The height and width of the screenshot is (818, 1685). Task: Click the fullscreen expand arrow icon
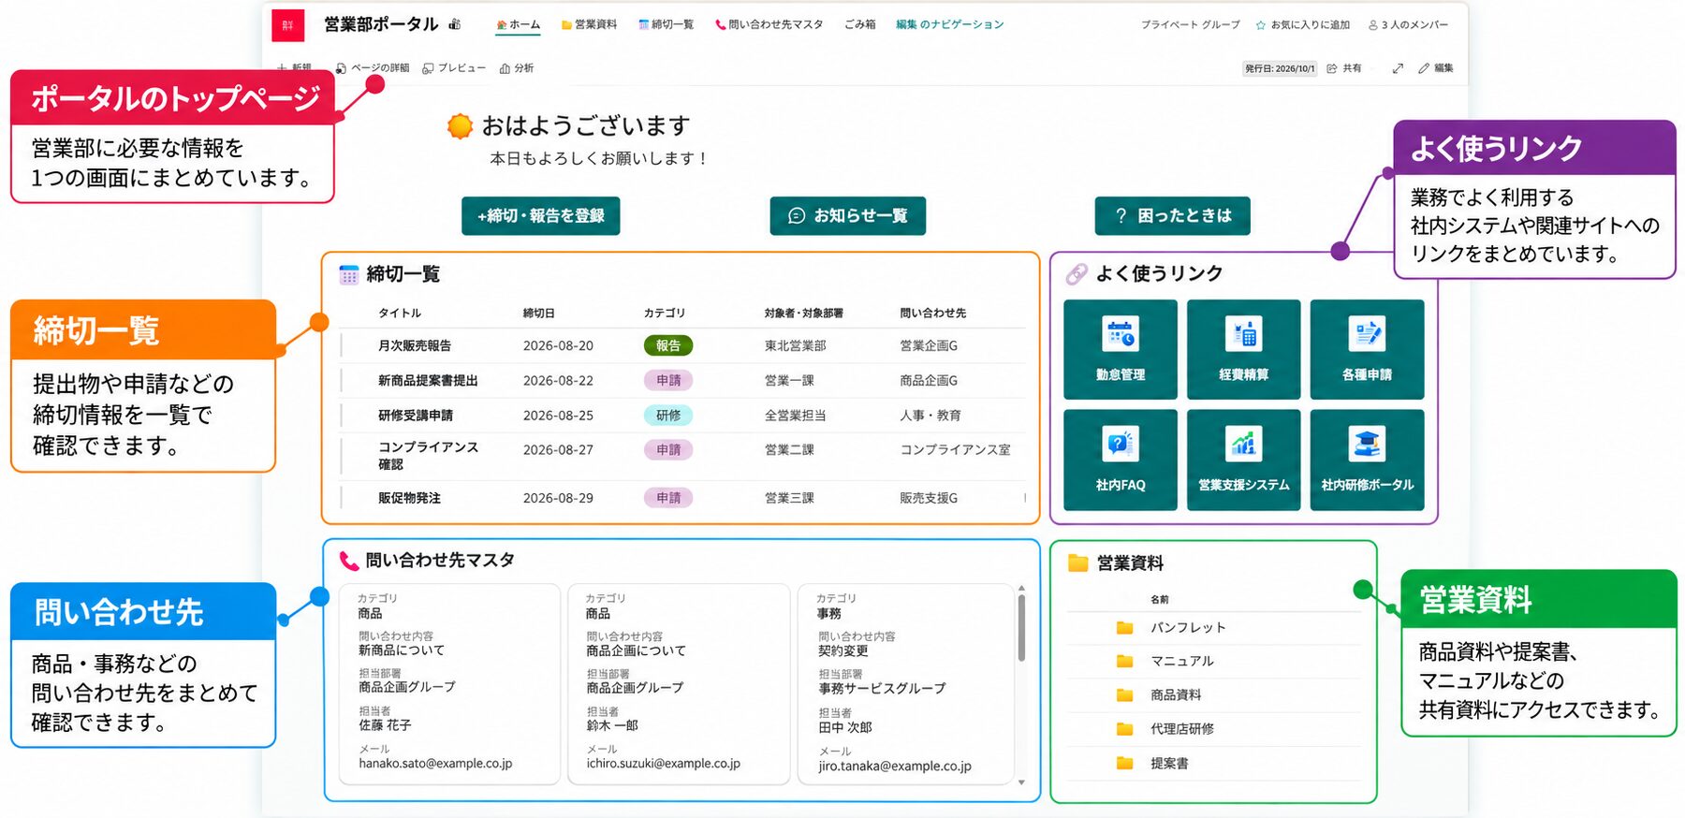(1398, 68)
